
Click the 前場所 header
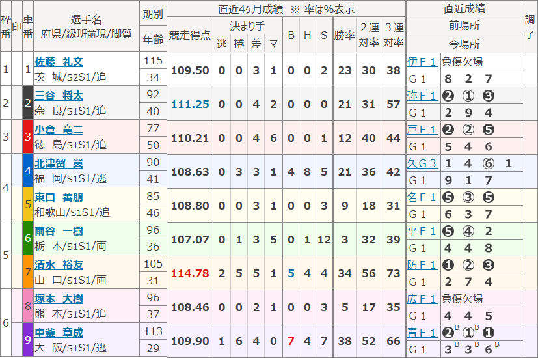click(x=464, y=25)
